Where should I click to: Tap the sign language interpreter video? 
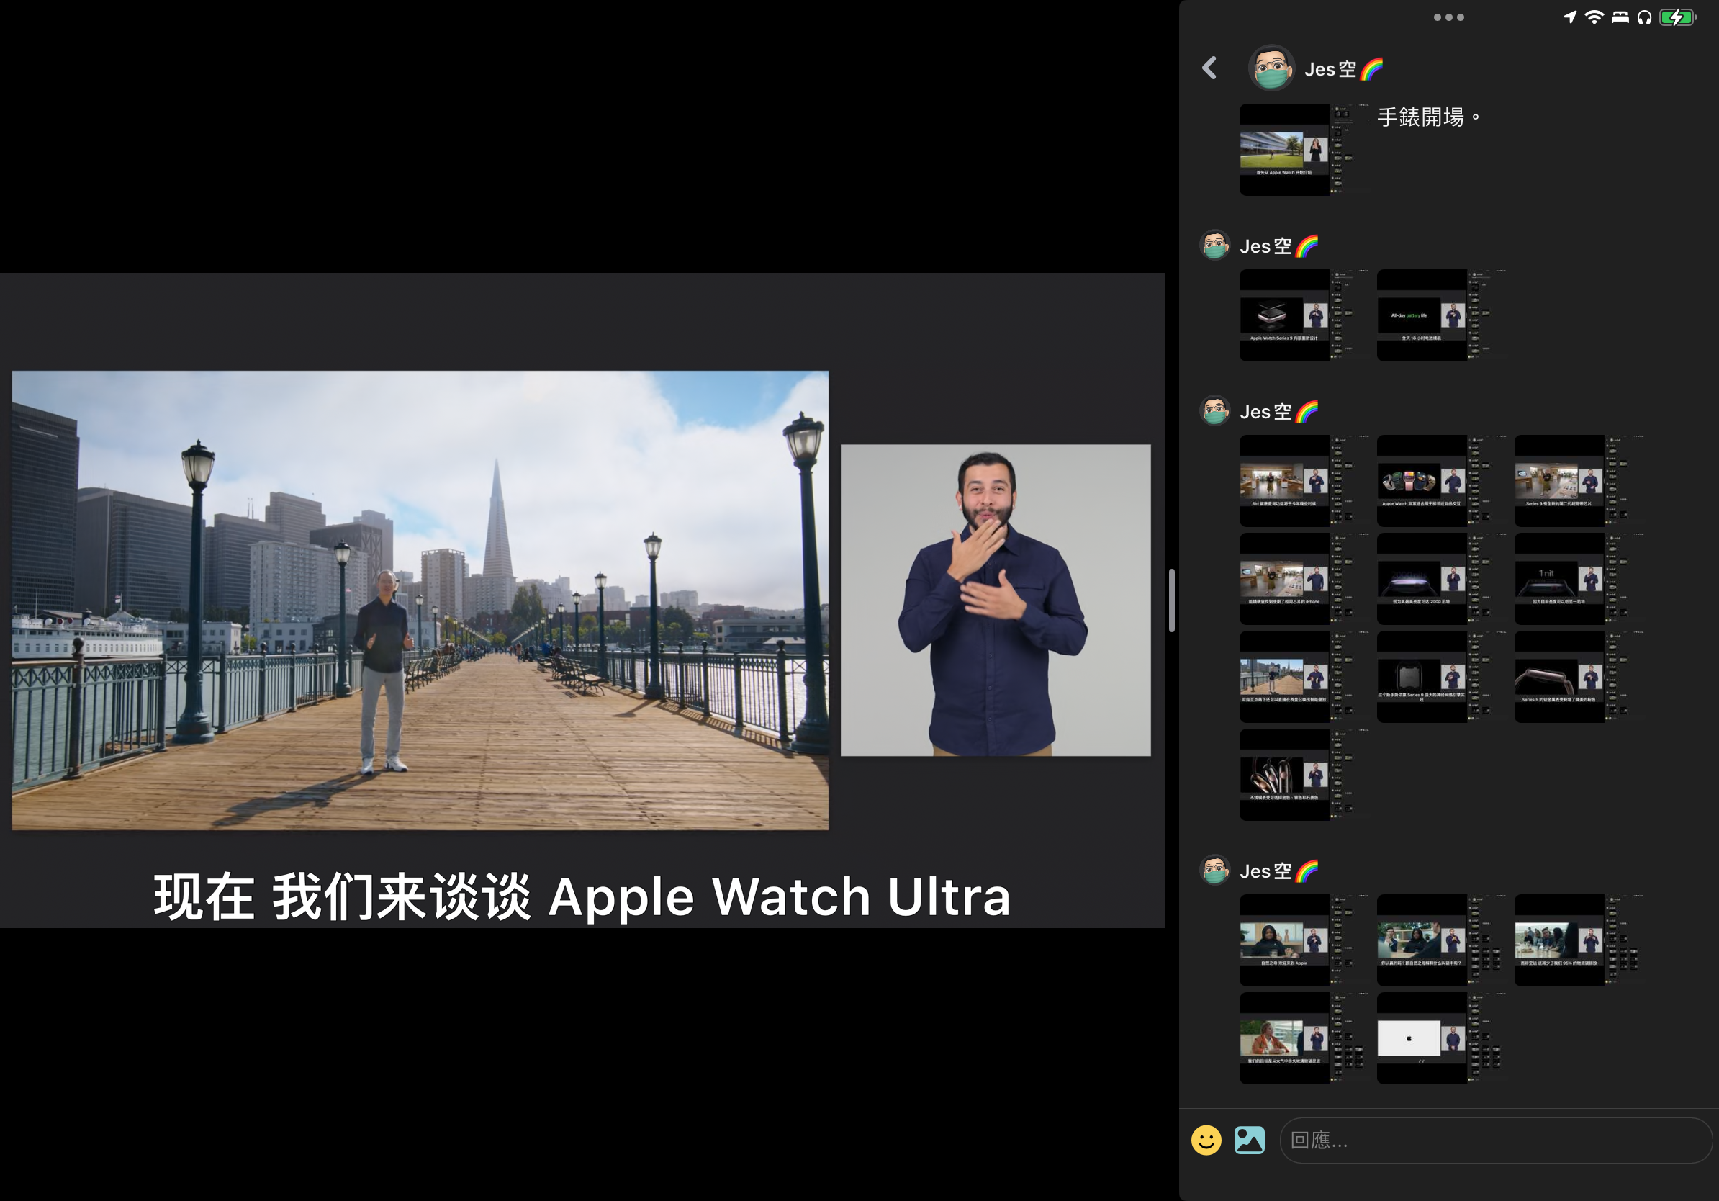[996, 600]
